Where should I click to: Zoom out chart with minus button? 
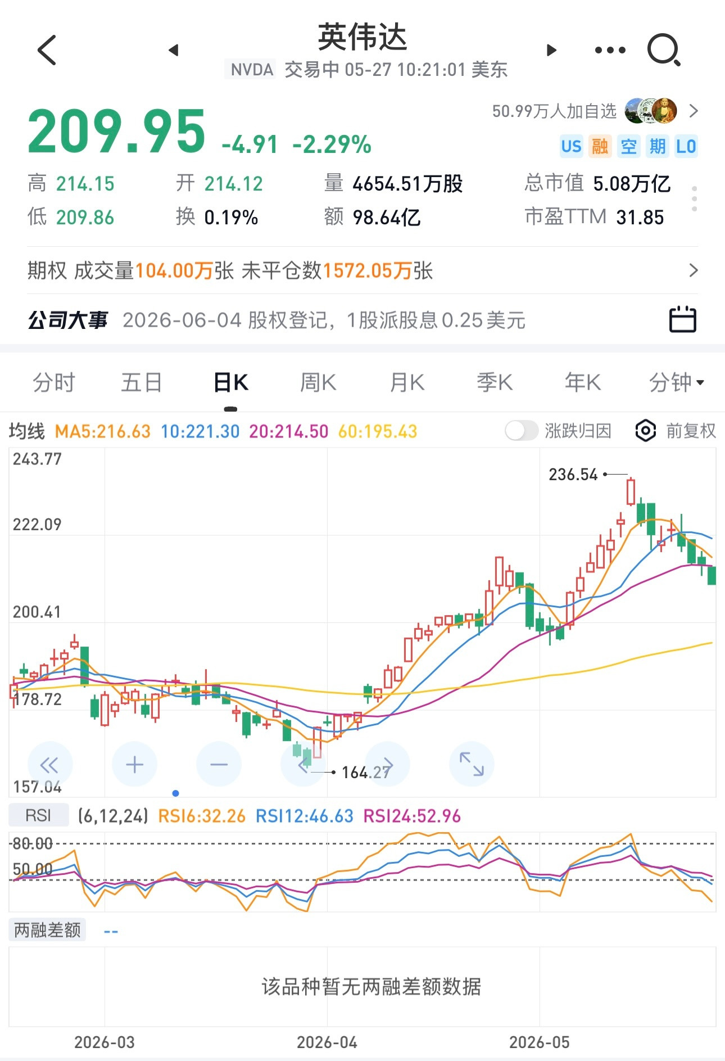219,765
